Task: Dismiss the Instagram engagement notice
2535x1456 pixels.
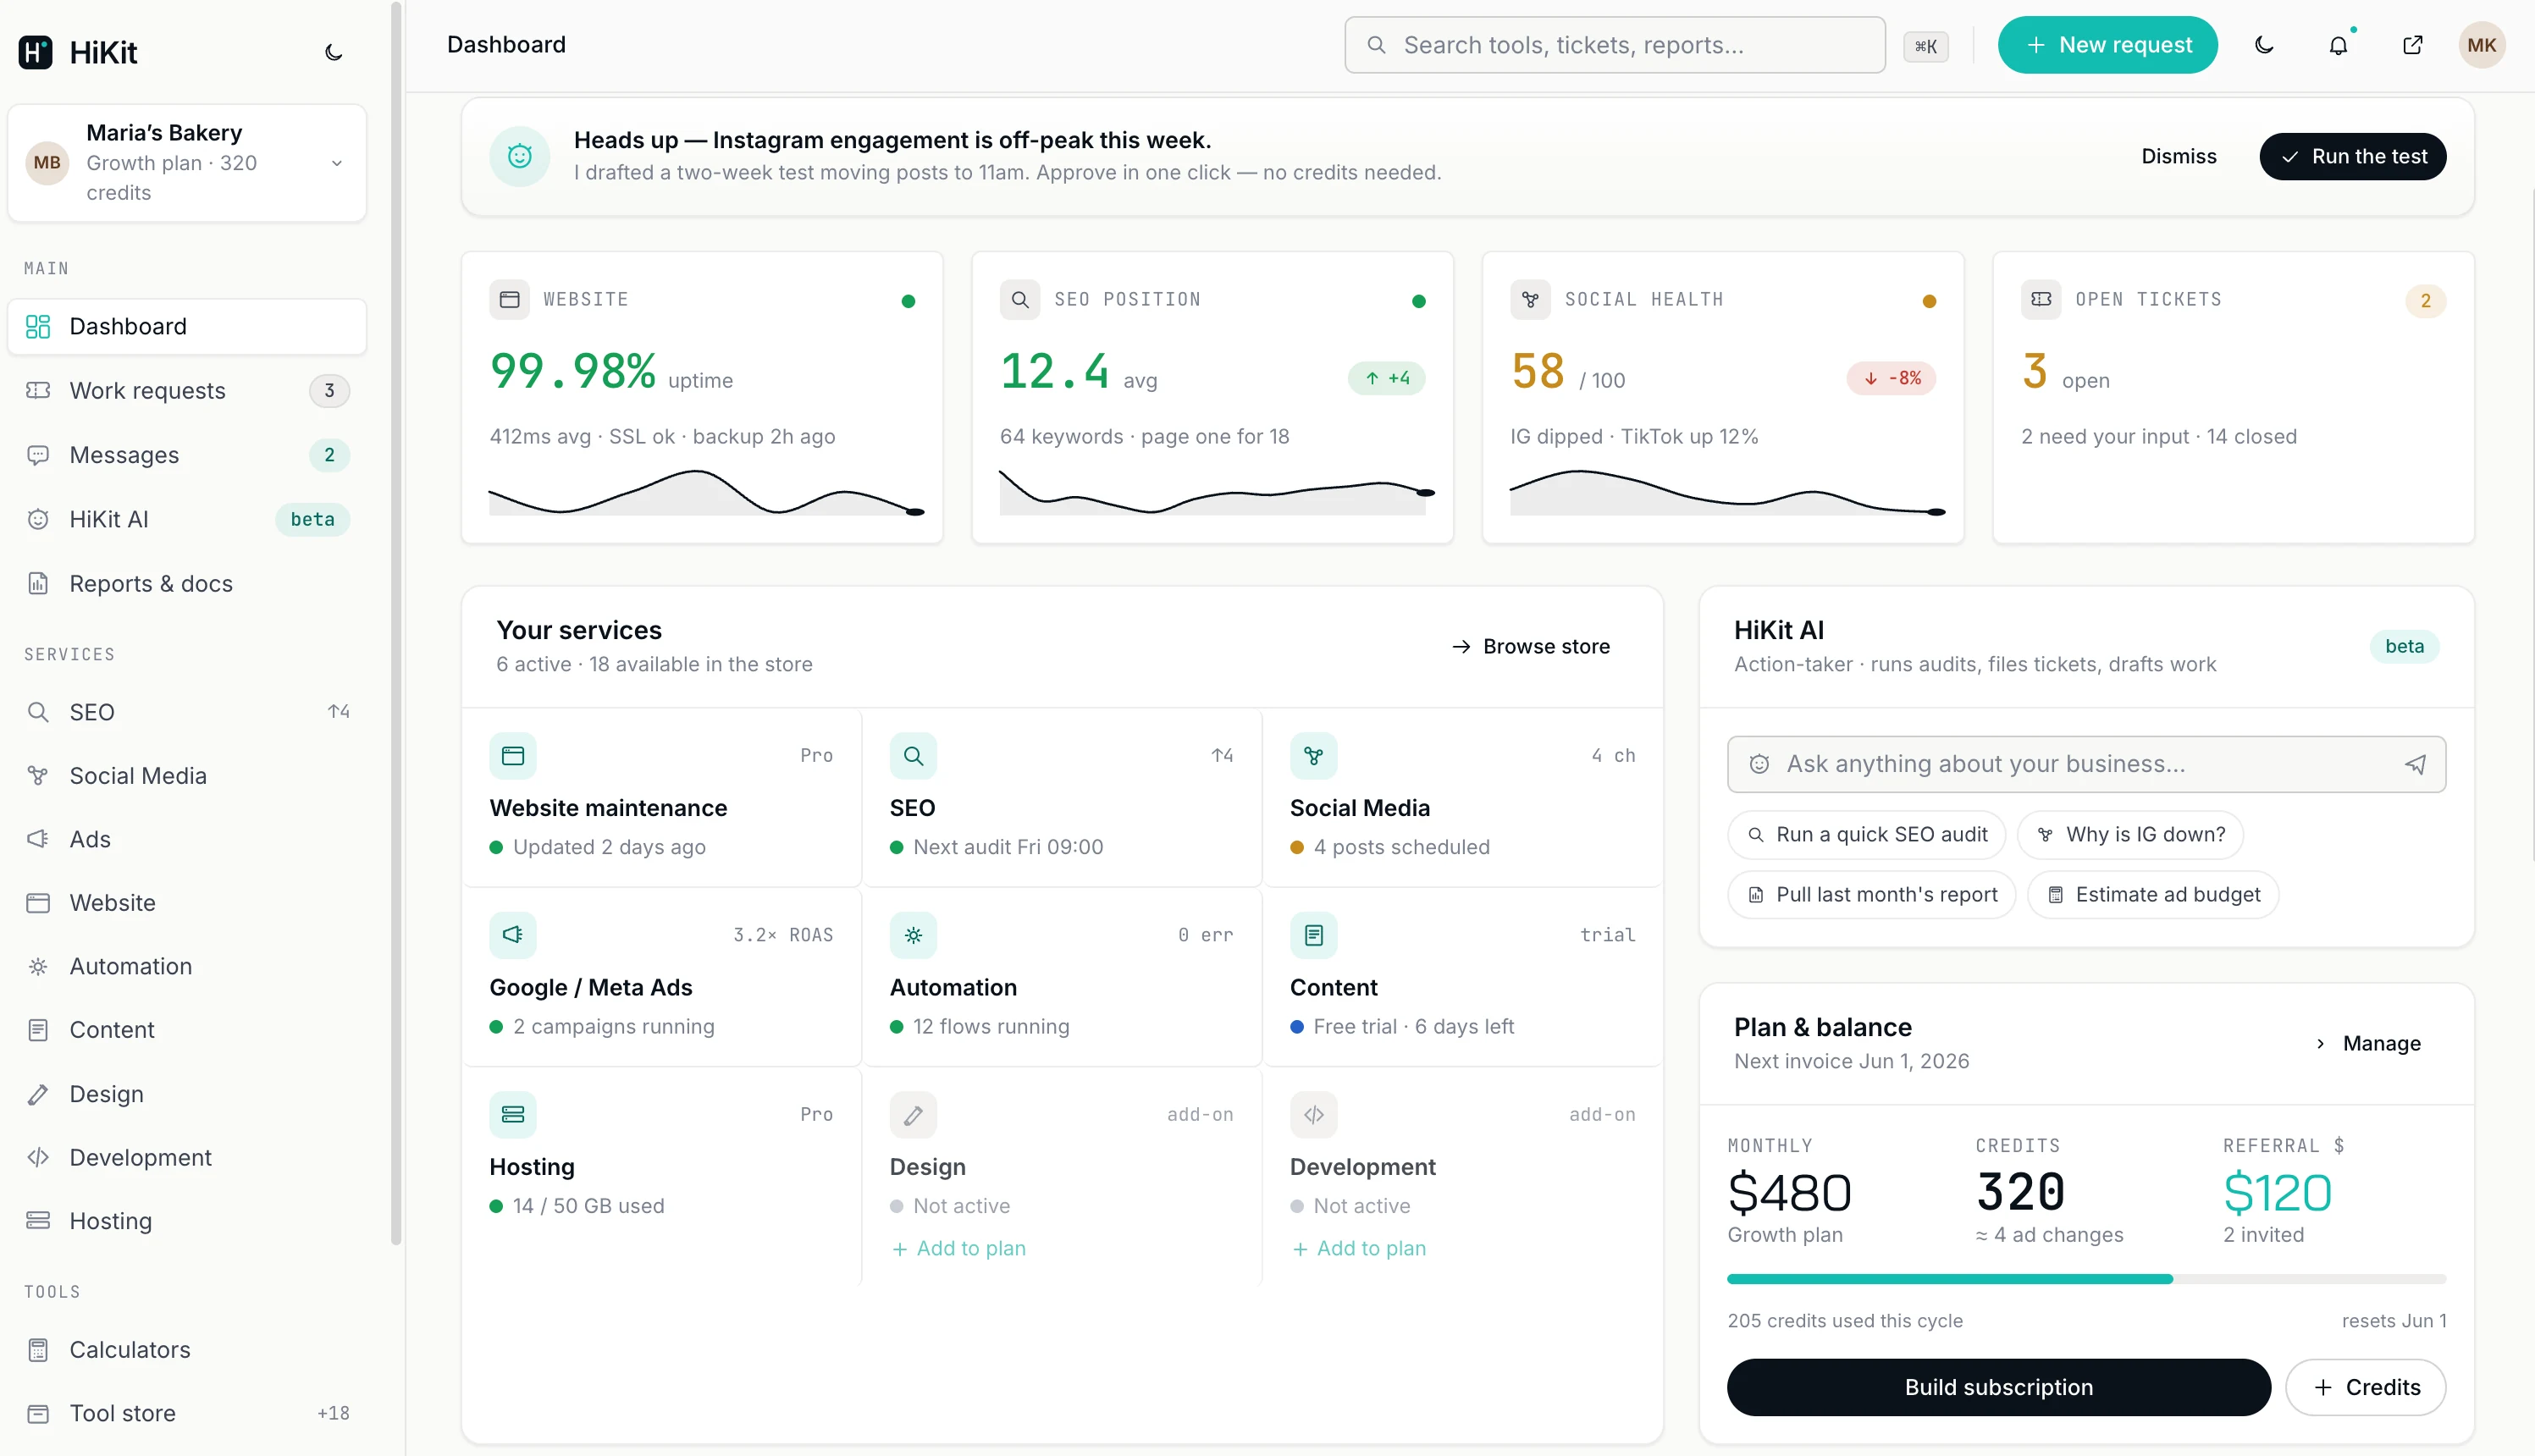Action: click(x=2178, y=156)
